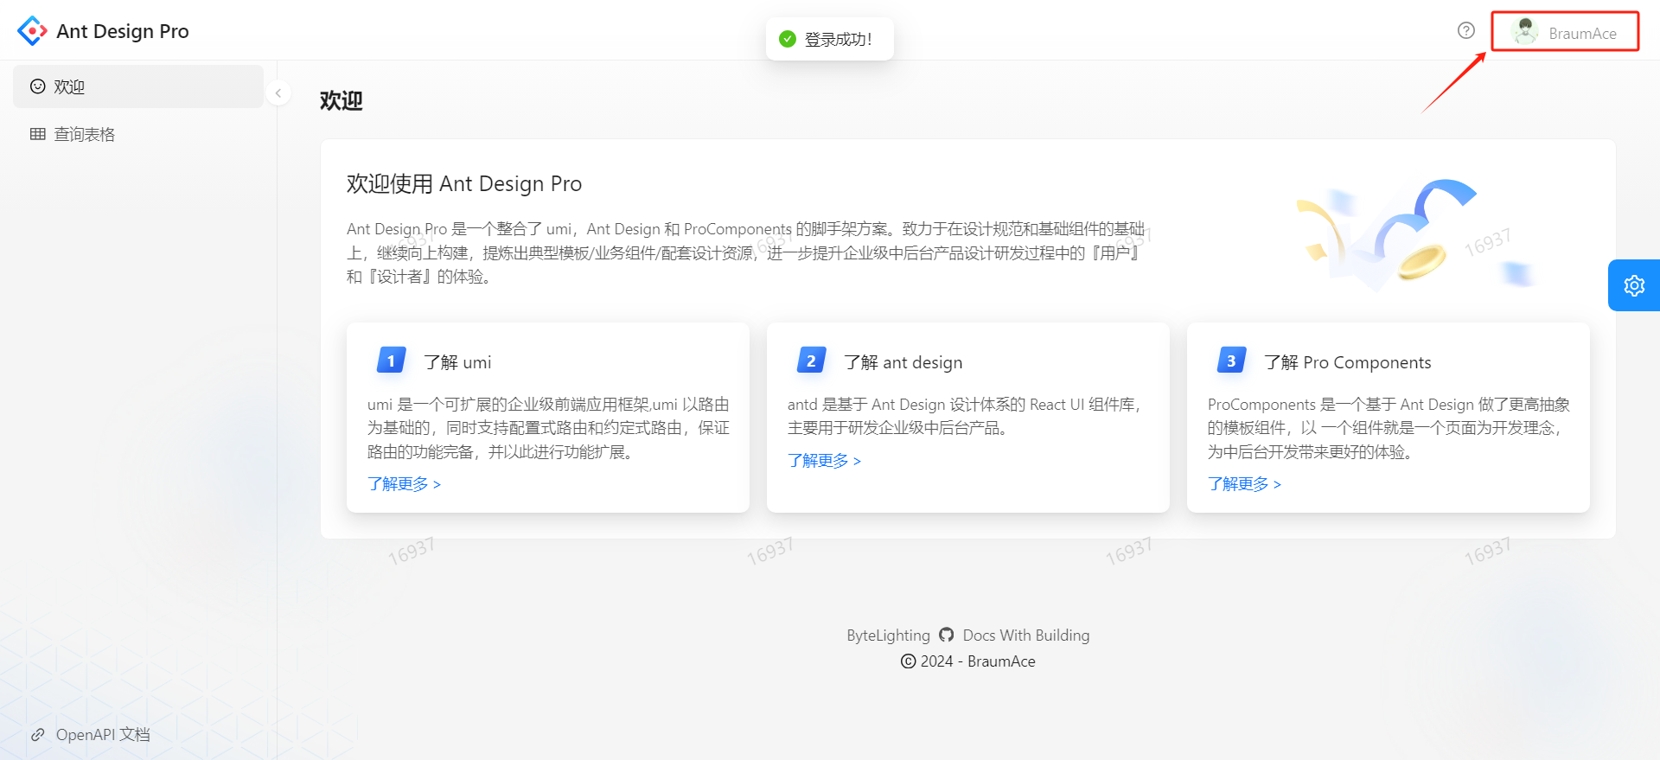Open the 查询表格 menu item
1660x760 pixels.
pos(138,134)
